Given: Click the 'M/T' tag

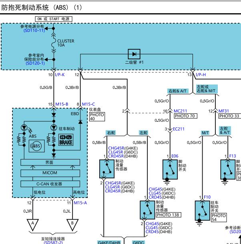Looking at the screenshot, I should 205,133.
